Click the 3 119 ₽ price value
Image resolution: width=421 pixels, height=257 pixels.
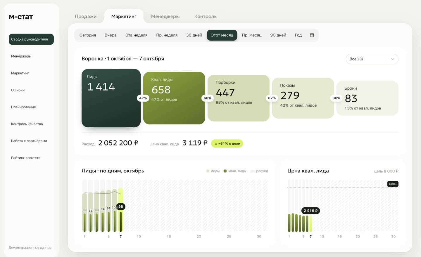(x=195, y=143)
